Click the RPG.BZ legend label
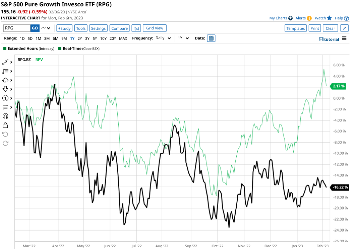The image size is (356, 252). coord(24,60)
